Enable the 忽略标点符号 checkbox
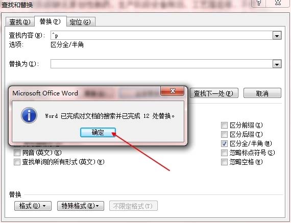Viewport: 291px width, 223px height. (224, 153)
